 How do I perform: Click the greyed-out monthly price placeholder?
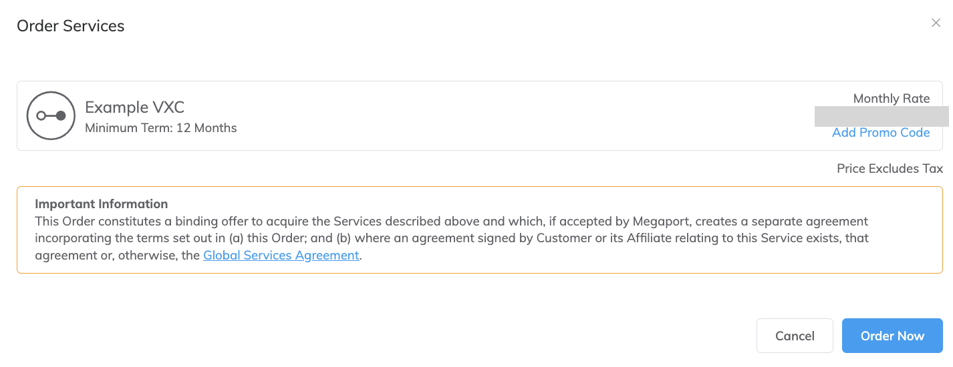[x=881, y=116]
